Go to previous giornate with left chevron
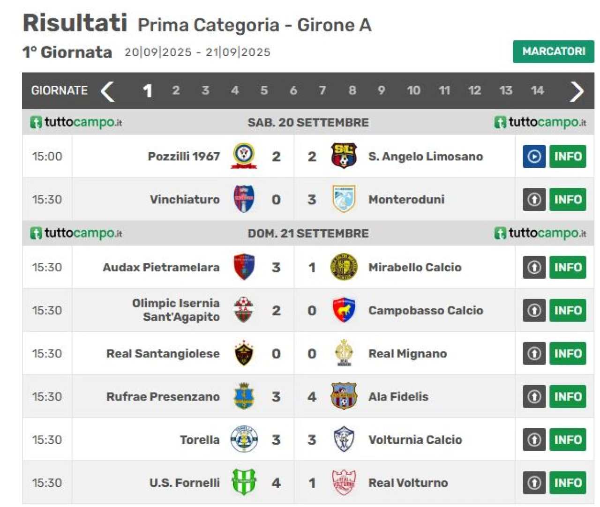 tap(108, 91)
